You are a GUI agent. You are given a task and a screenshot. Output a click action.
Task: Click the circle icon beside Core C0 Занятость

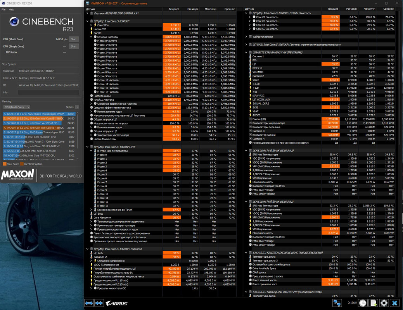click(254, 17)
